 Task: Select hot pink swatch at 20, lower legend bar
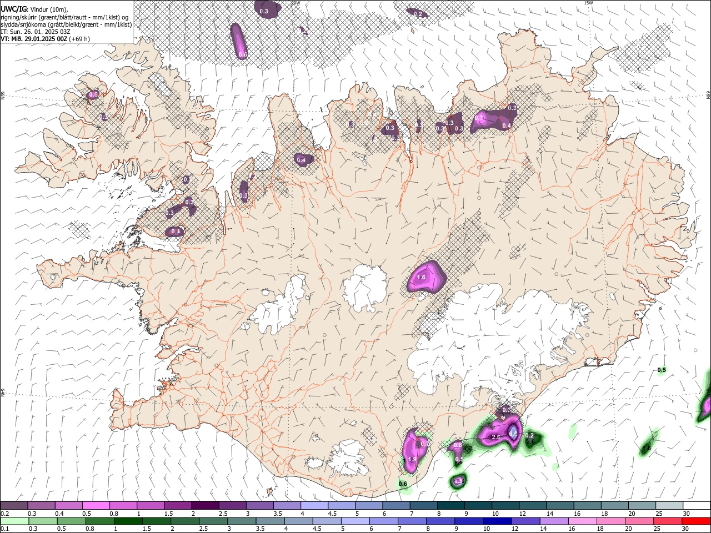(639, 521)
